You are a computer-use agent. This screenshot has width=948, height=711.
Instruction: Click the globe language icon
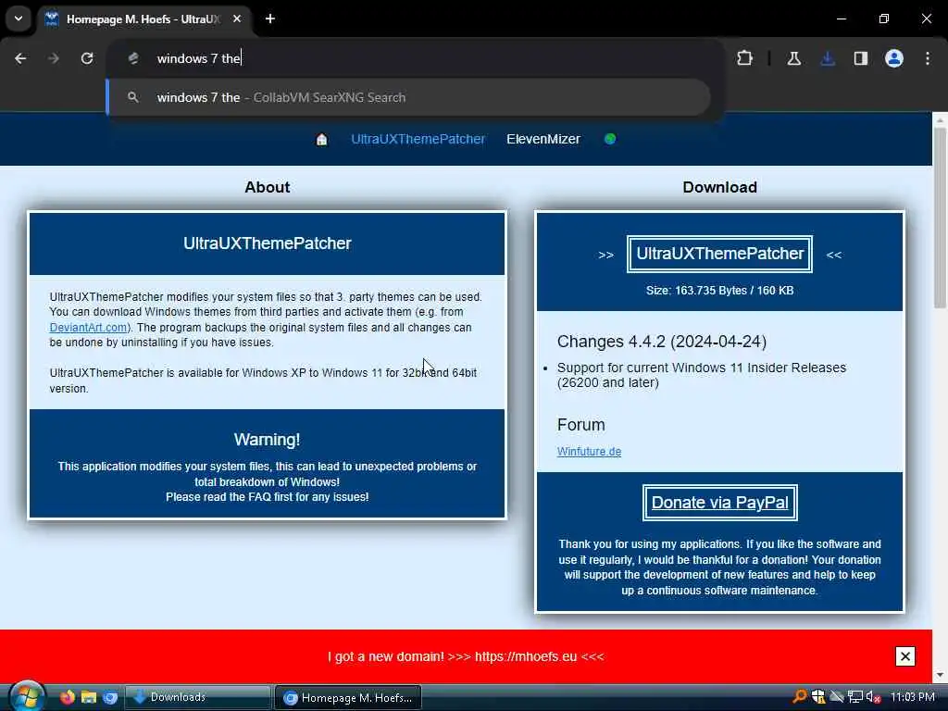pos(610,139)
